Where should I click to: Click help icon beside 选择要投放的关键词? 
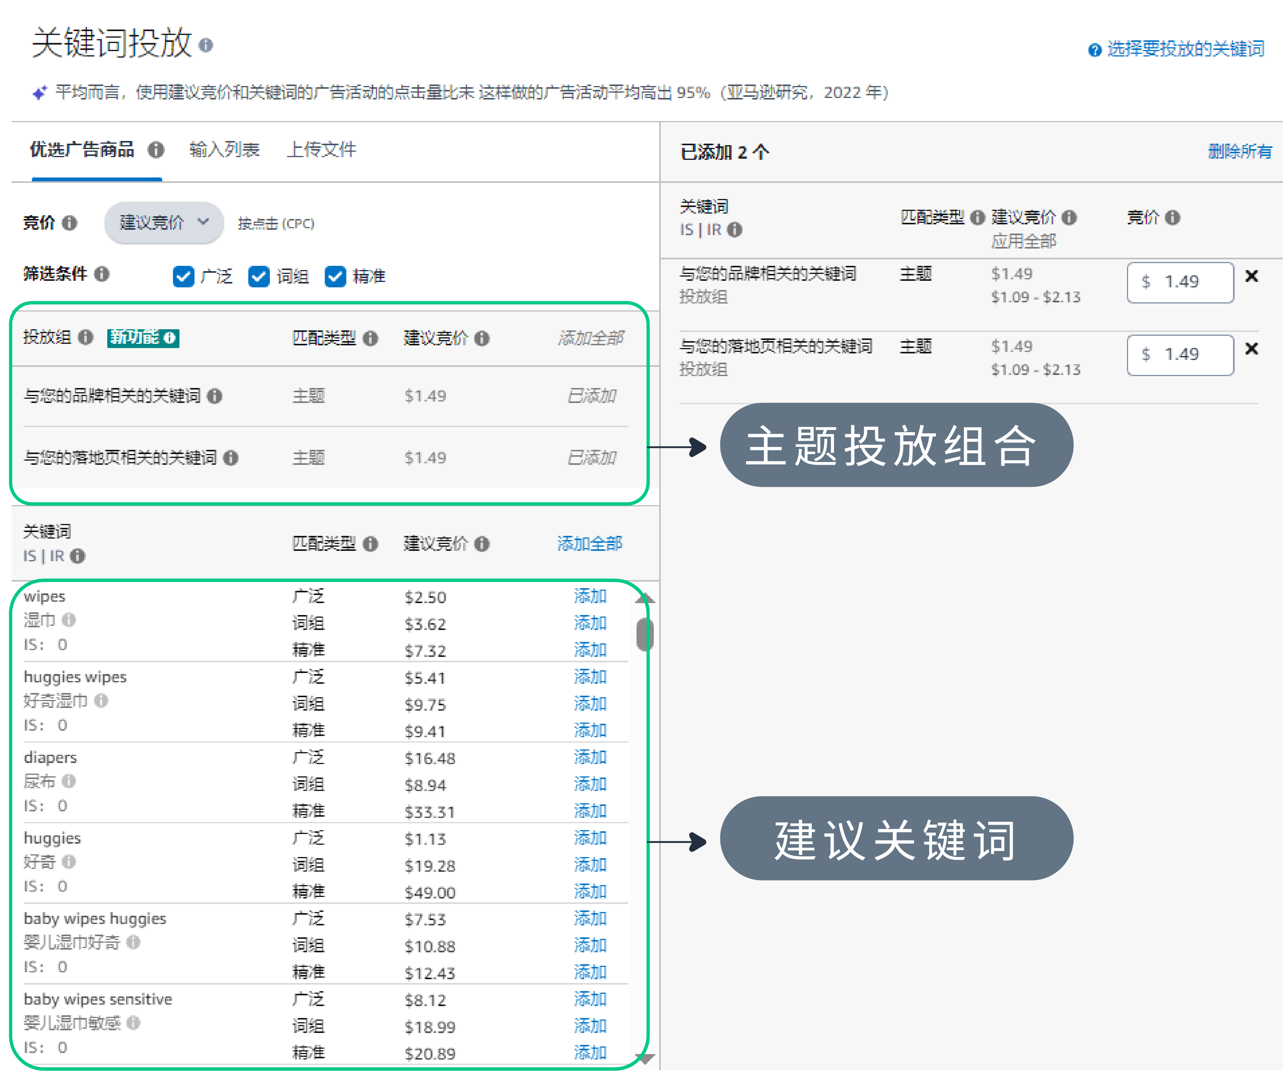coord(1094,50)
